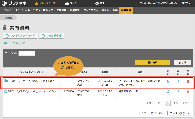195x119 pixels.
Task: Open the 掲示板 tab
Action: 105,10
